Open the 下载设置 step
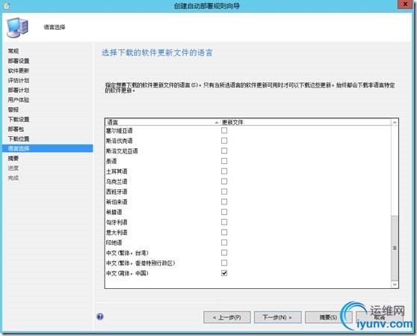Screen dimensions: 417x336 click(x=19, y=119)
